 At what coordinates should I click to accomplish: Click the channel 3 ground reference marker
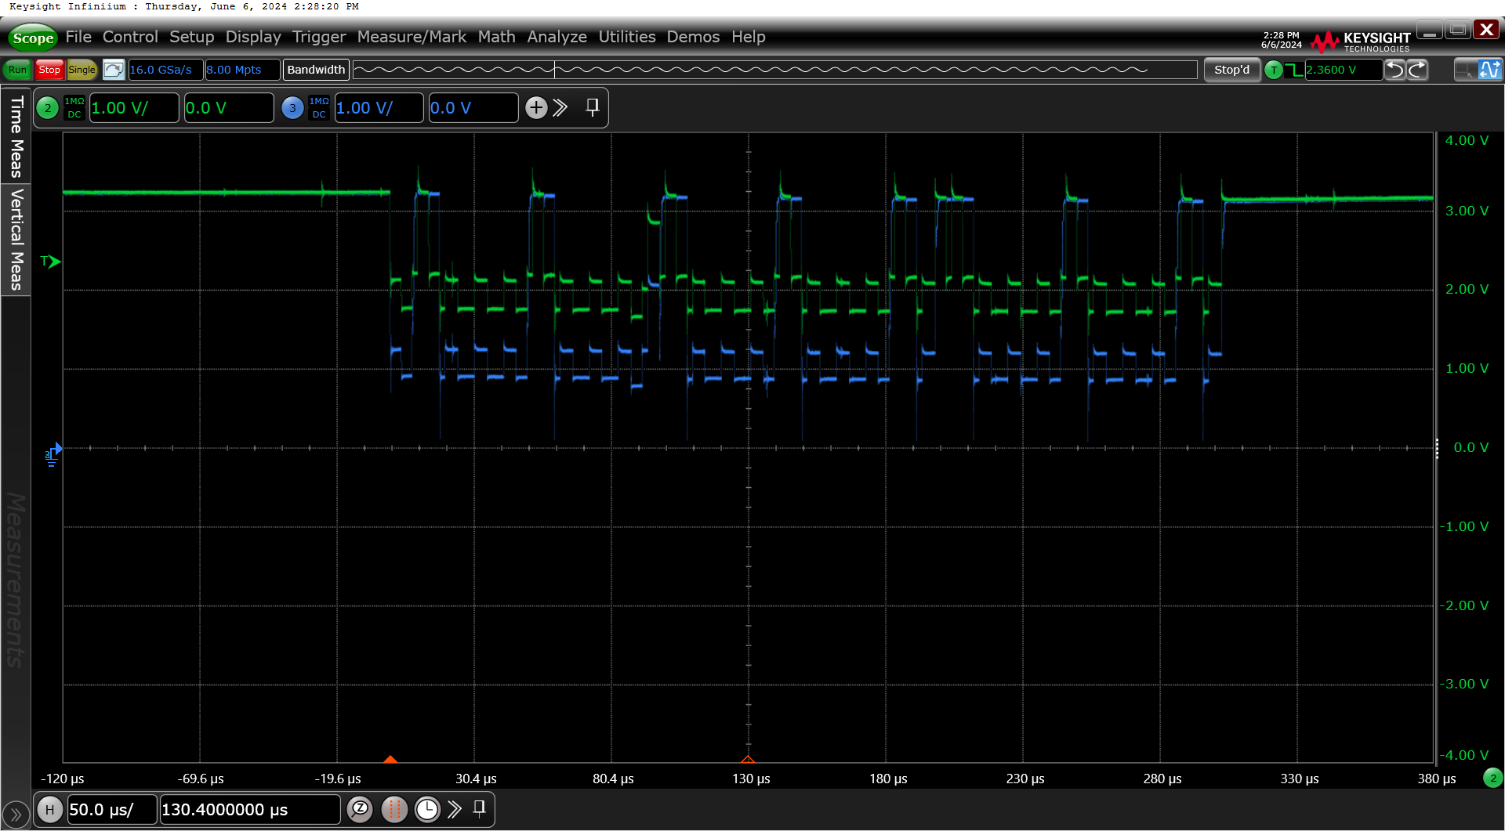pyautogui.click(x=53, y=453)
